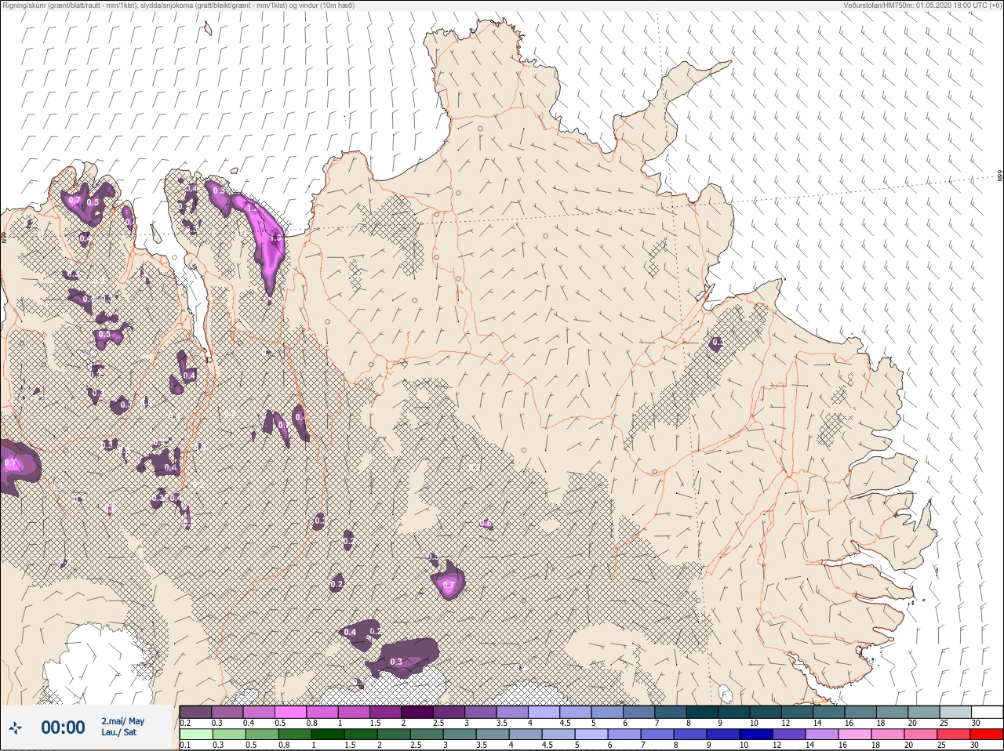Click the 0.3 value in the large southern purple patch
1004x751 pixels.
point(396,662)
